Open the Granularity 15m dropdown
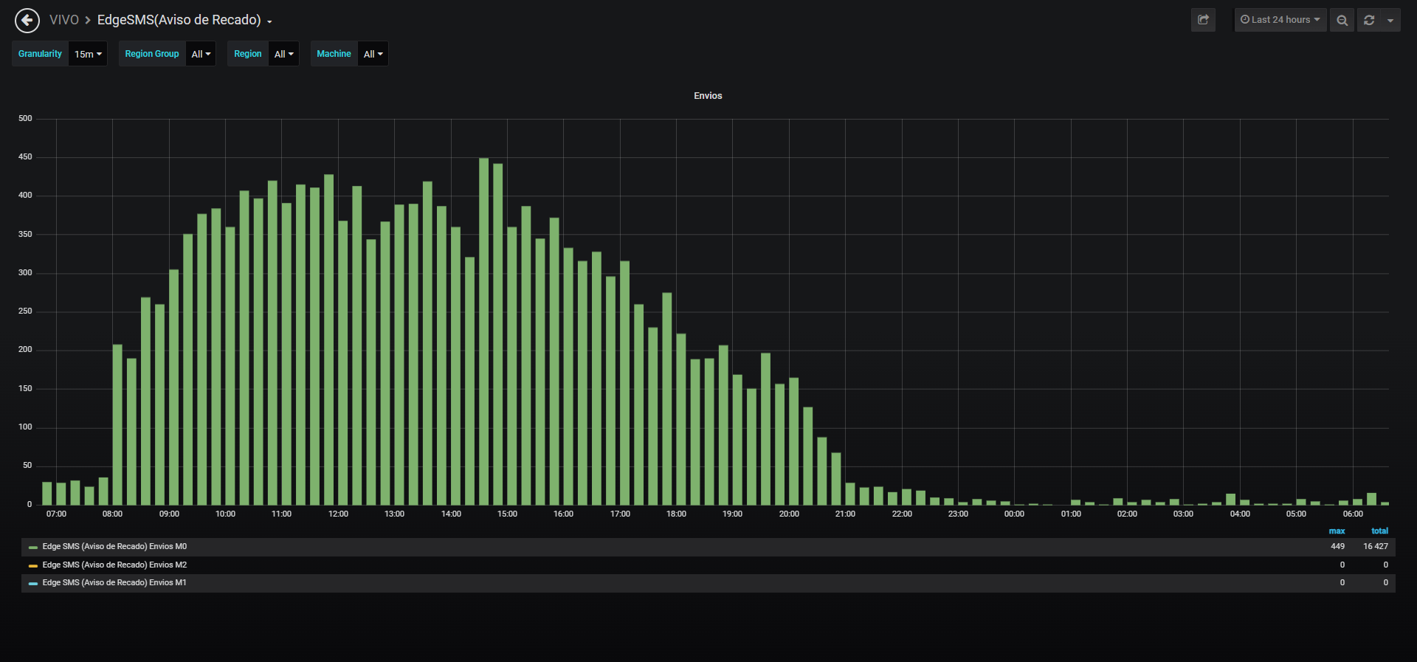 pyautogui.click(x=88, y=54)
